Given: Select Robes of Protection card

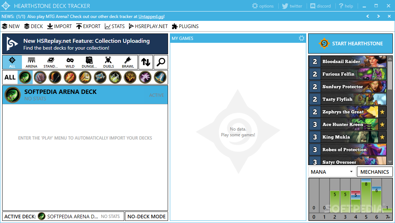Looking at the screenshot, I should click(x=348, y=150).
